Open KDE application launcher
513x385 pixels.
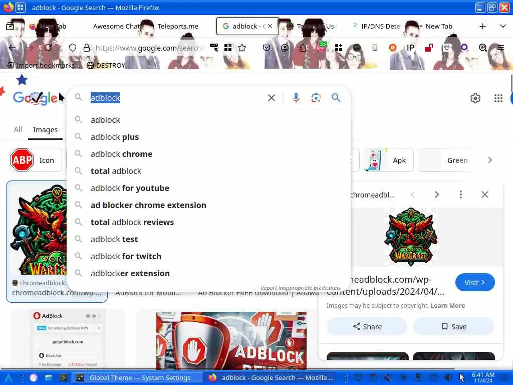click(x=8, y=378)
